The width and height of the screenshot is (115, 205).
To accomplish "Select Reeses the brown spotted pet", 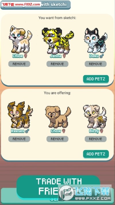I will 20,115.
